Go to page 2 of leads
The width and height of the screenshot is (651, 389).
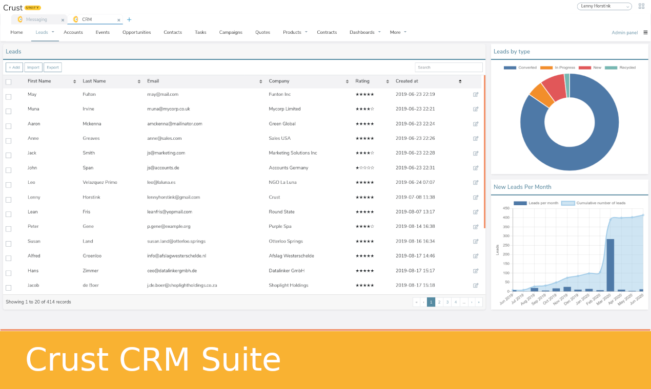coord(439,302)
